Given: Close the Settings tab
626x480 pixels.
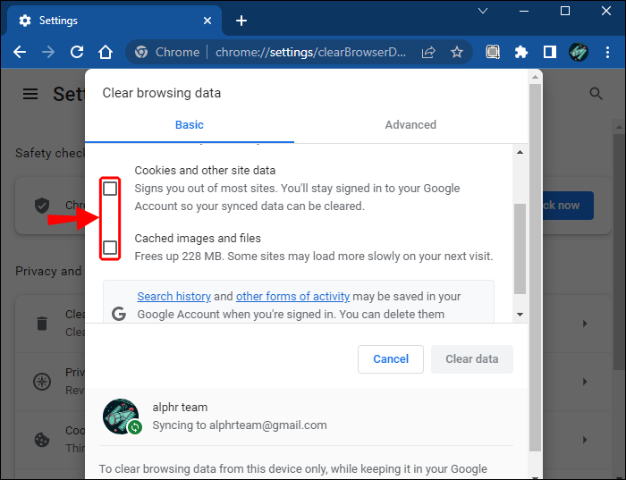Looking at the screenshot, I should (207, 21).
